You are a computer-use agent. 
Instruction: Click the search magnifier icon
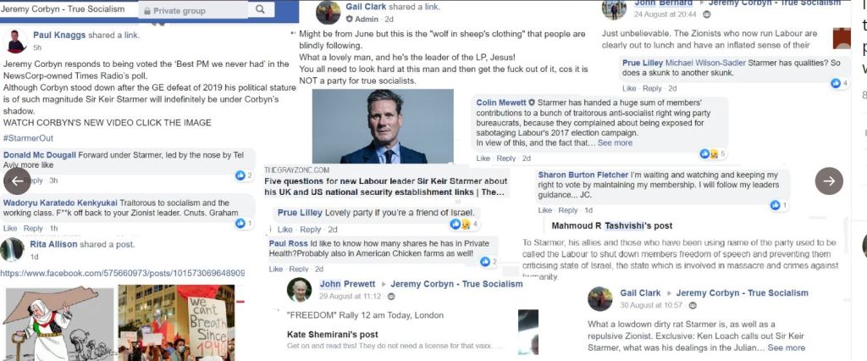pos(282,10)
